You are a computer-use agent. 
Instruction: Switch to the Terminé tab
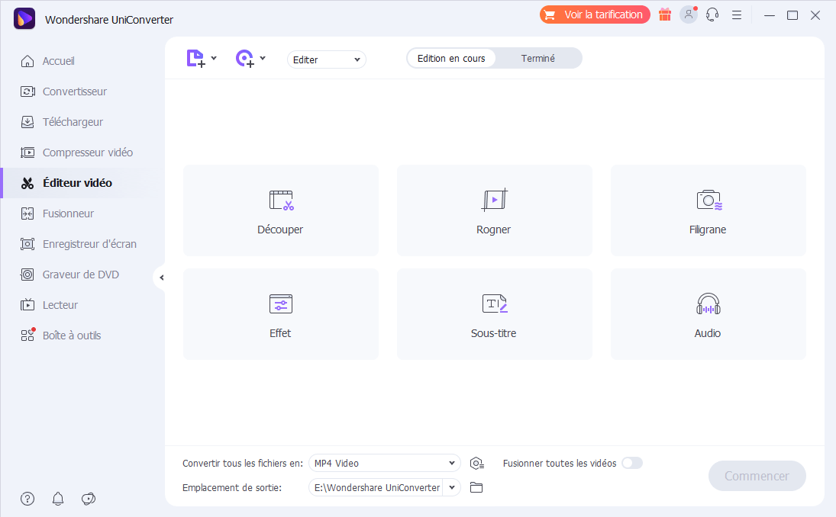tap(537, 58)
